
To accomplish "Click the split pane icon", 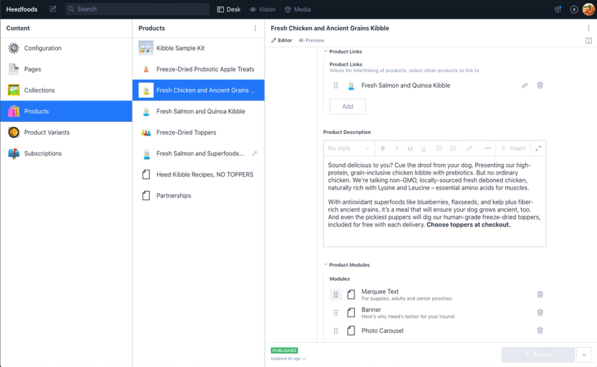I will click(589, 40).
